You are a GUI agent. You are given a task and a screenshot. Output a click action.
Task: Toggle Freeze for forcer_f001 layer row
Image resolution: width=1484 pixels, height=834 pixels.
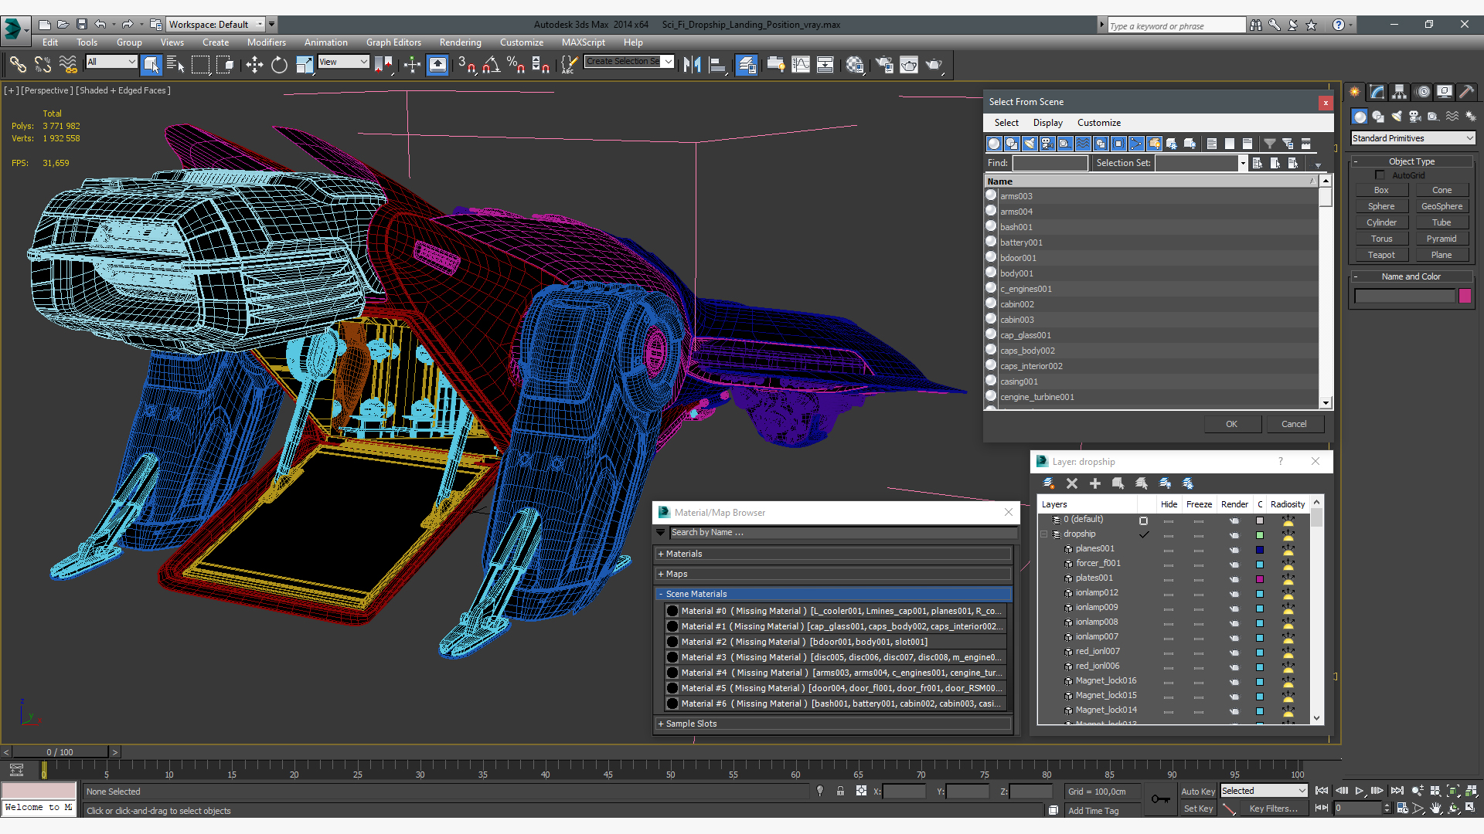coord(1199,564)
